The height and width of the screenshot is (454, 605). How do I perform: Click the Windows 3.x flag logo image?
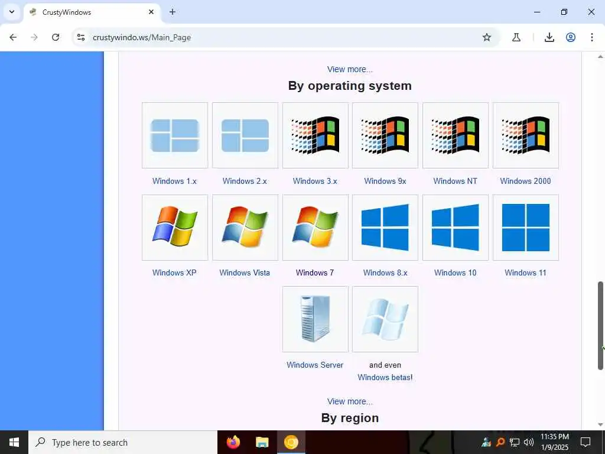(315, 135)
